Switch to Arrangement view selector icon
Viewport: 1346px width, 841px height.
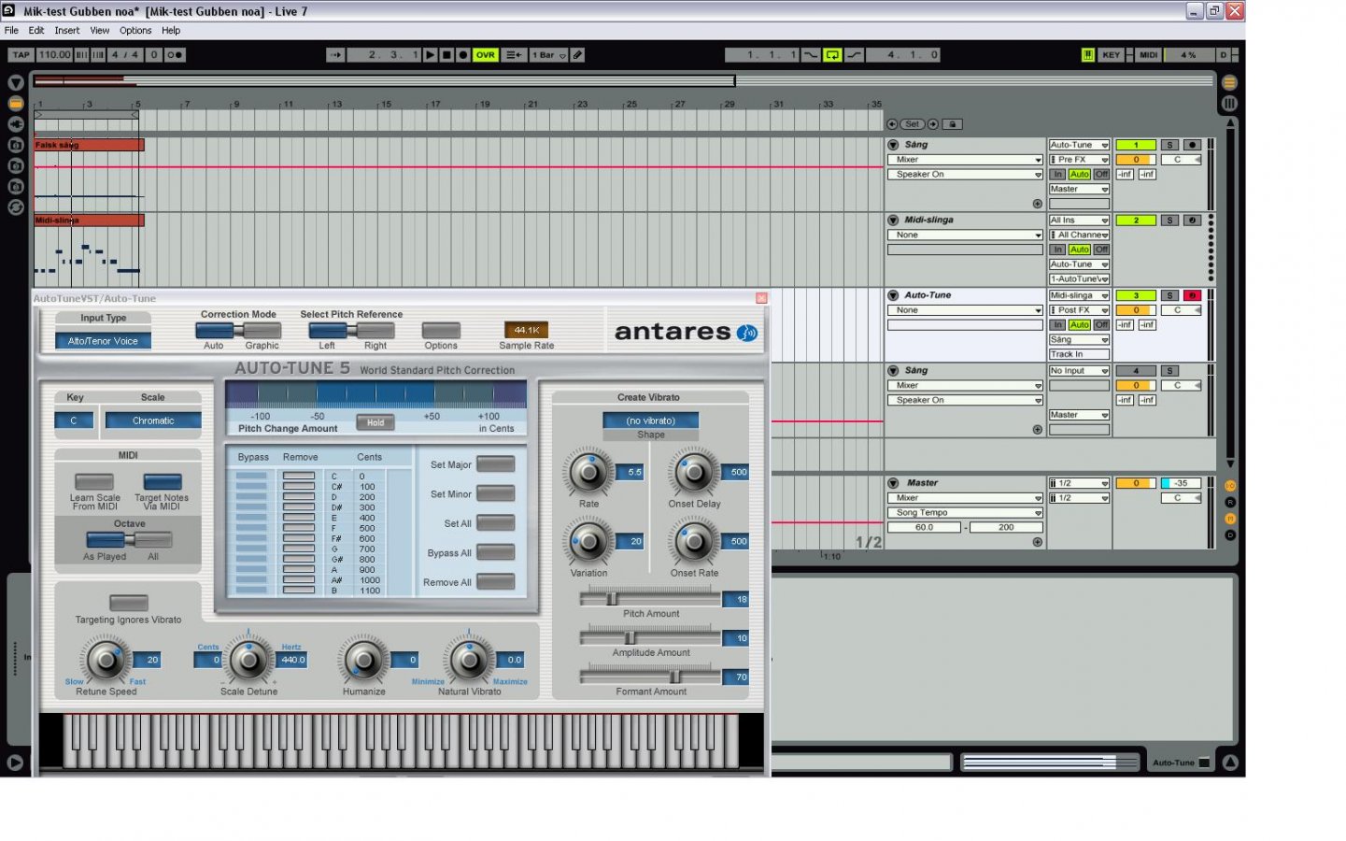click(1229, 83)
